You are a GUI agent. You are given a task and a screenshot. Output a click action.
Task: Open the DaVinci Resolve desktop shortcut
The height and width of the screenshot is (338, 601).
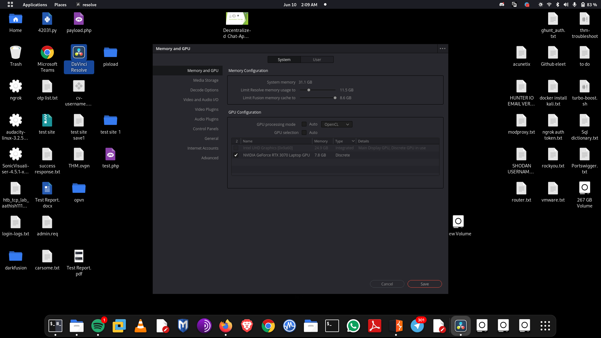(79, 58)
